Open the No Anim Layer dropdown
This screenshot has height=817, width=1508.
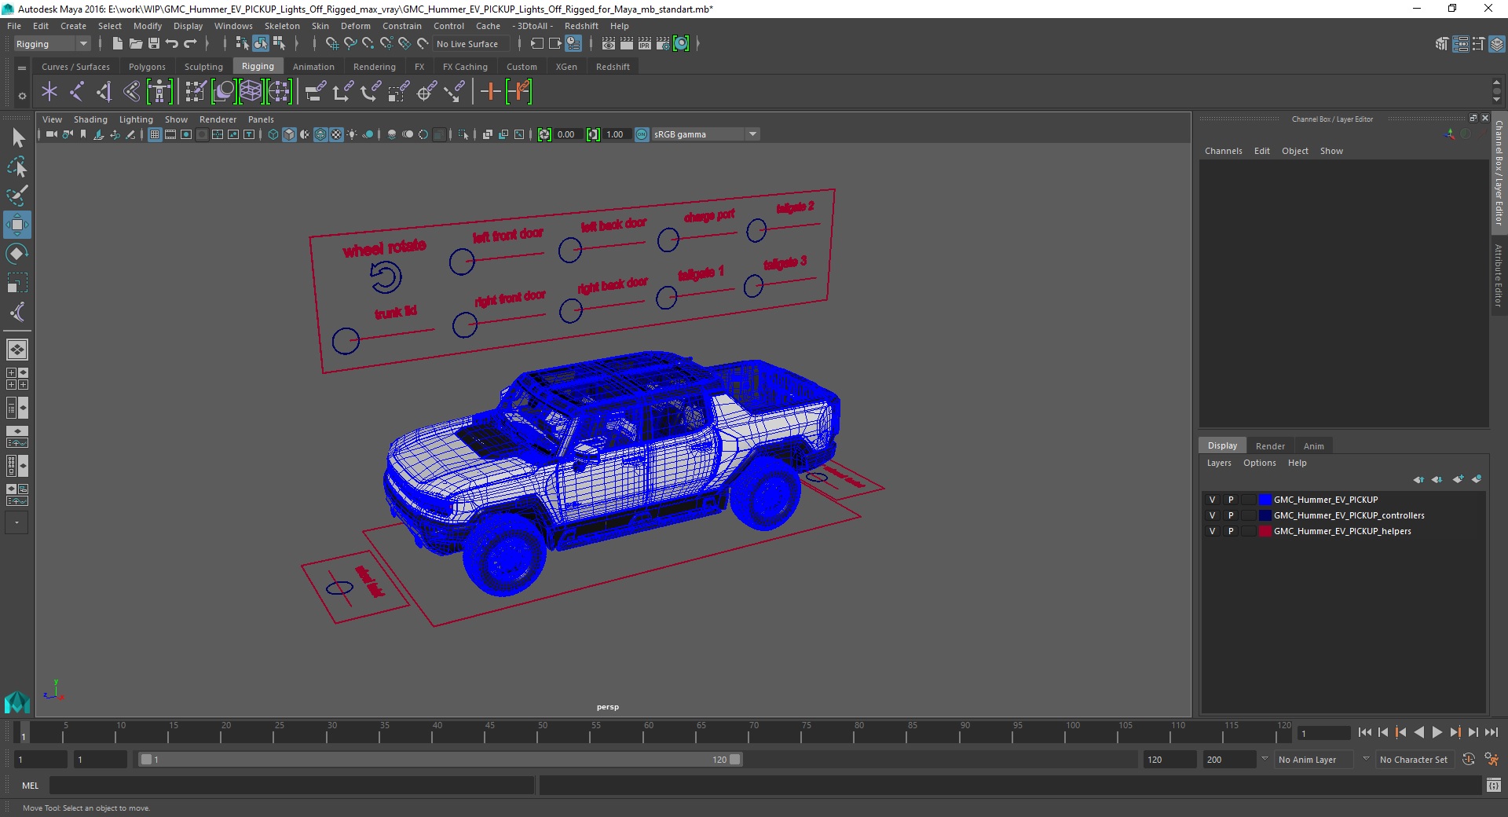coord(1315,760)
